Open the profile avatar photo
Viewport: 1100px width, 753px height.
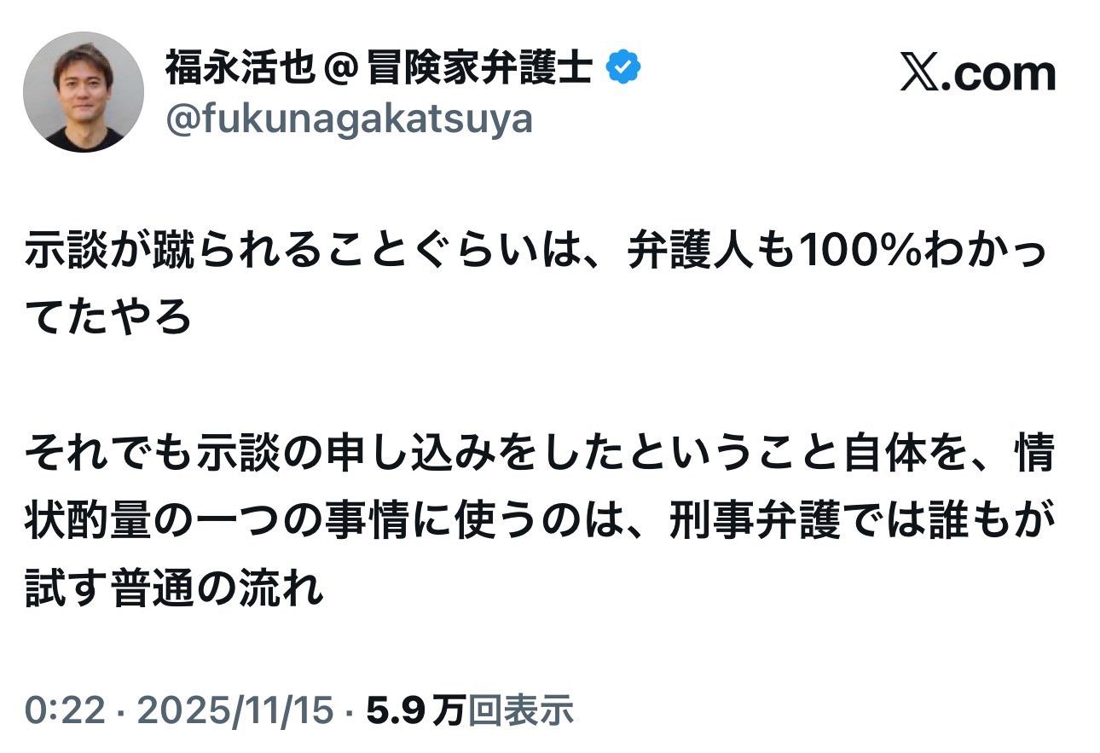point(84,92)
